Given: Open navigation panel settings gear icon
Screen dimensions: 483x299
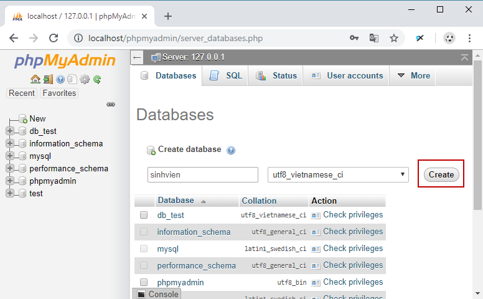Looking at the screenshot, I should coord(85,80).
